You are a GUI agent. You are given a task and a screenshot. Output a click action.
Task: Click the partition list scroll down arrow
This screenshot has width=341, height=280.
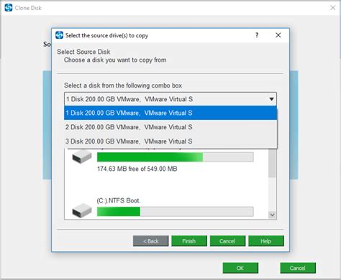click(x=272, y=215)
